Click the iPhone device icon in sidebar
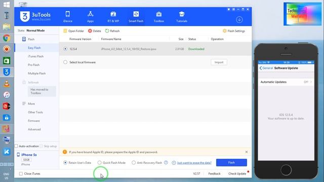The height and width of the screenshot is (182, 324). pos(18,155)
